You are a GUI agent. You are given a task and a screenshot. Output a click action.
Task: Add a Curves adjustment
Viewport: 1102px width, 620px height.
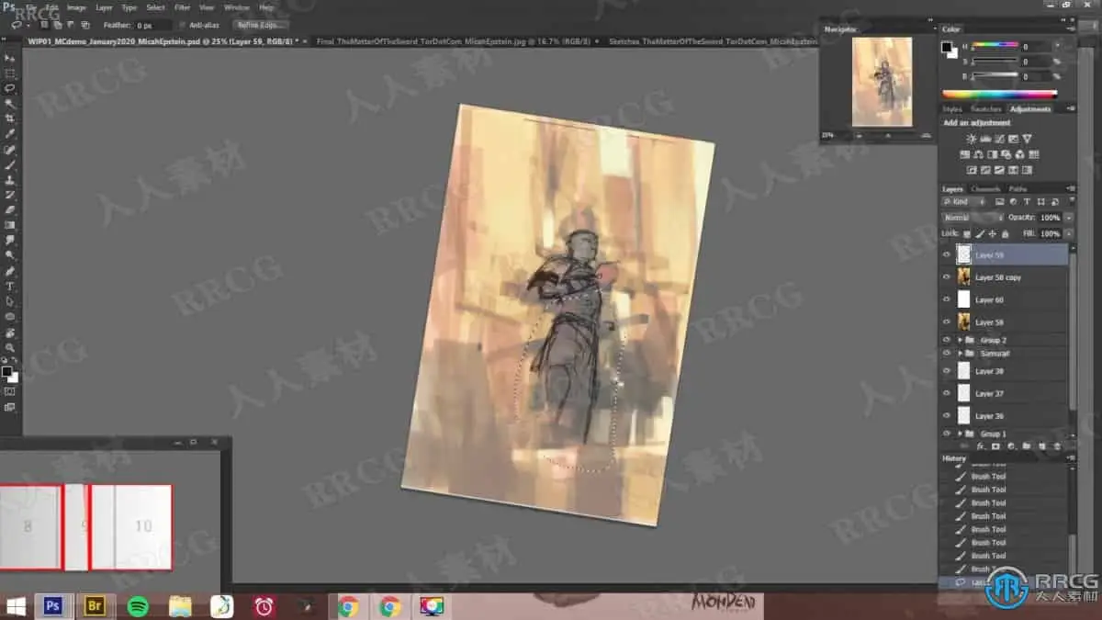pos(999,139)
